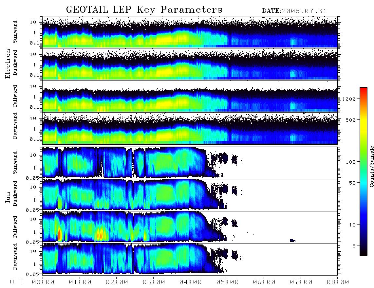Click the "06:00" time tick label
374x288 pixels.
coord(264,282)
